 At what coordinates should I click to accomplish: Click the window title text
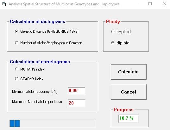tap(64, 4)
